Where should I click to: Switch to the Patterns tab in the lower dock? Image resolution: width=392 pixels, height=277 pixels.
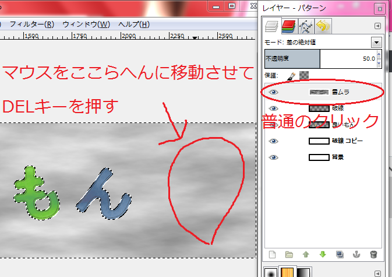(x=287, y=272)
